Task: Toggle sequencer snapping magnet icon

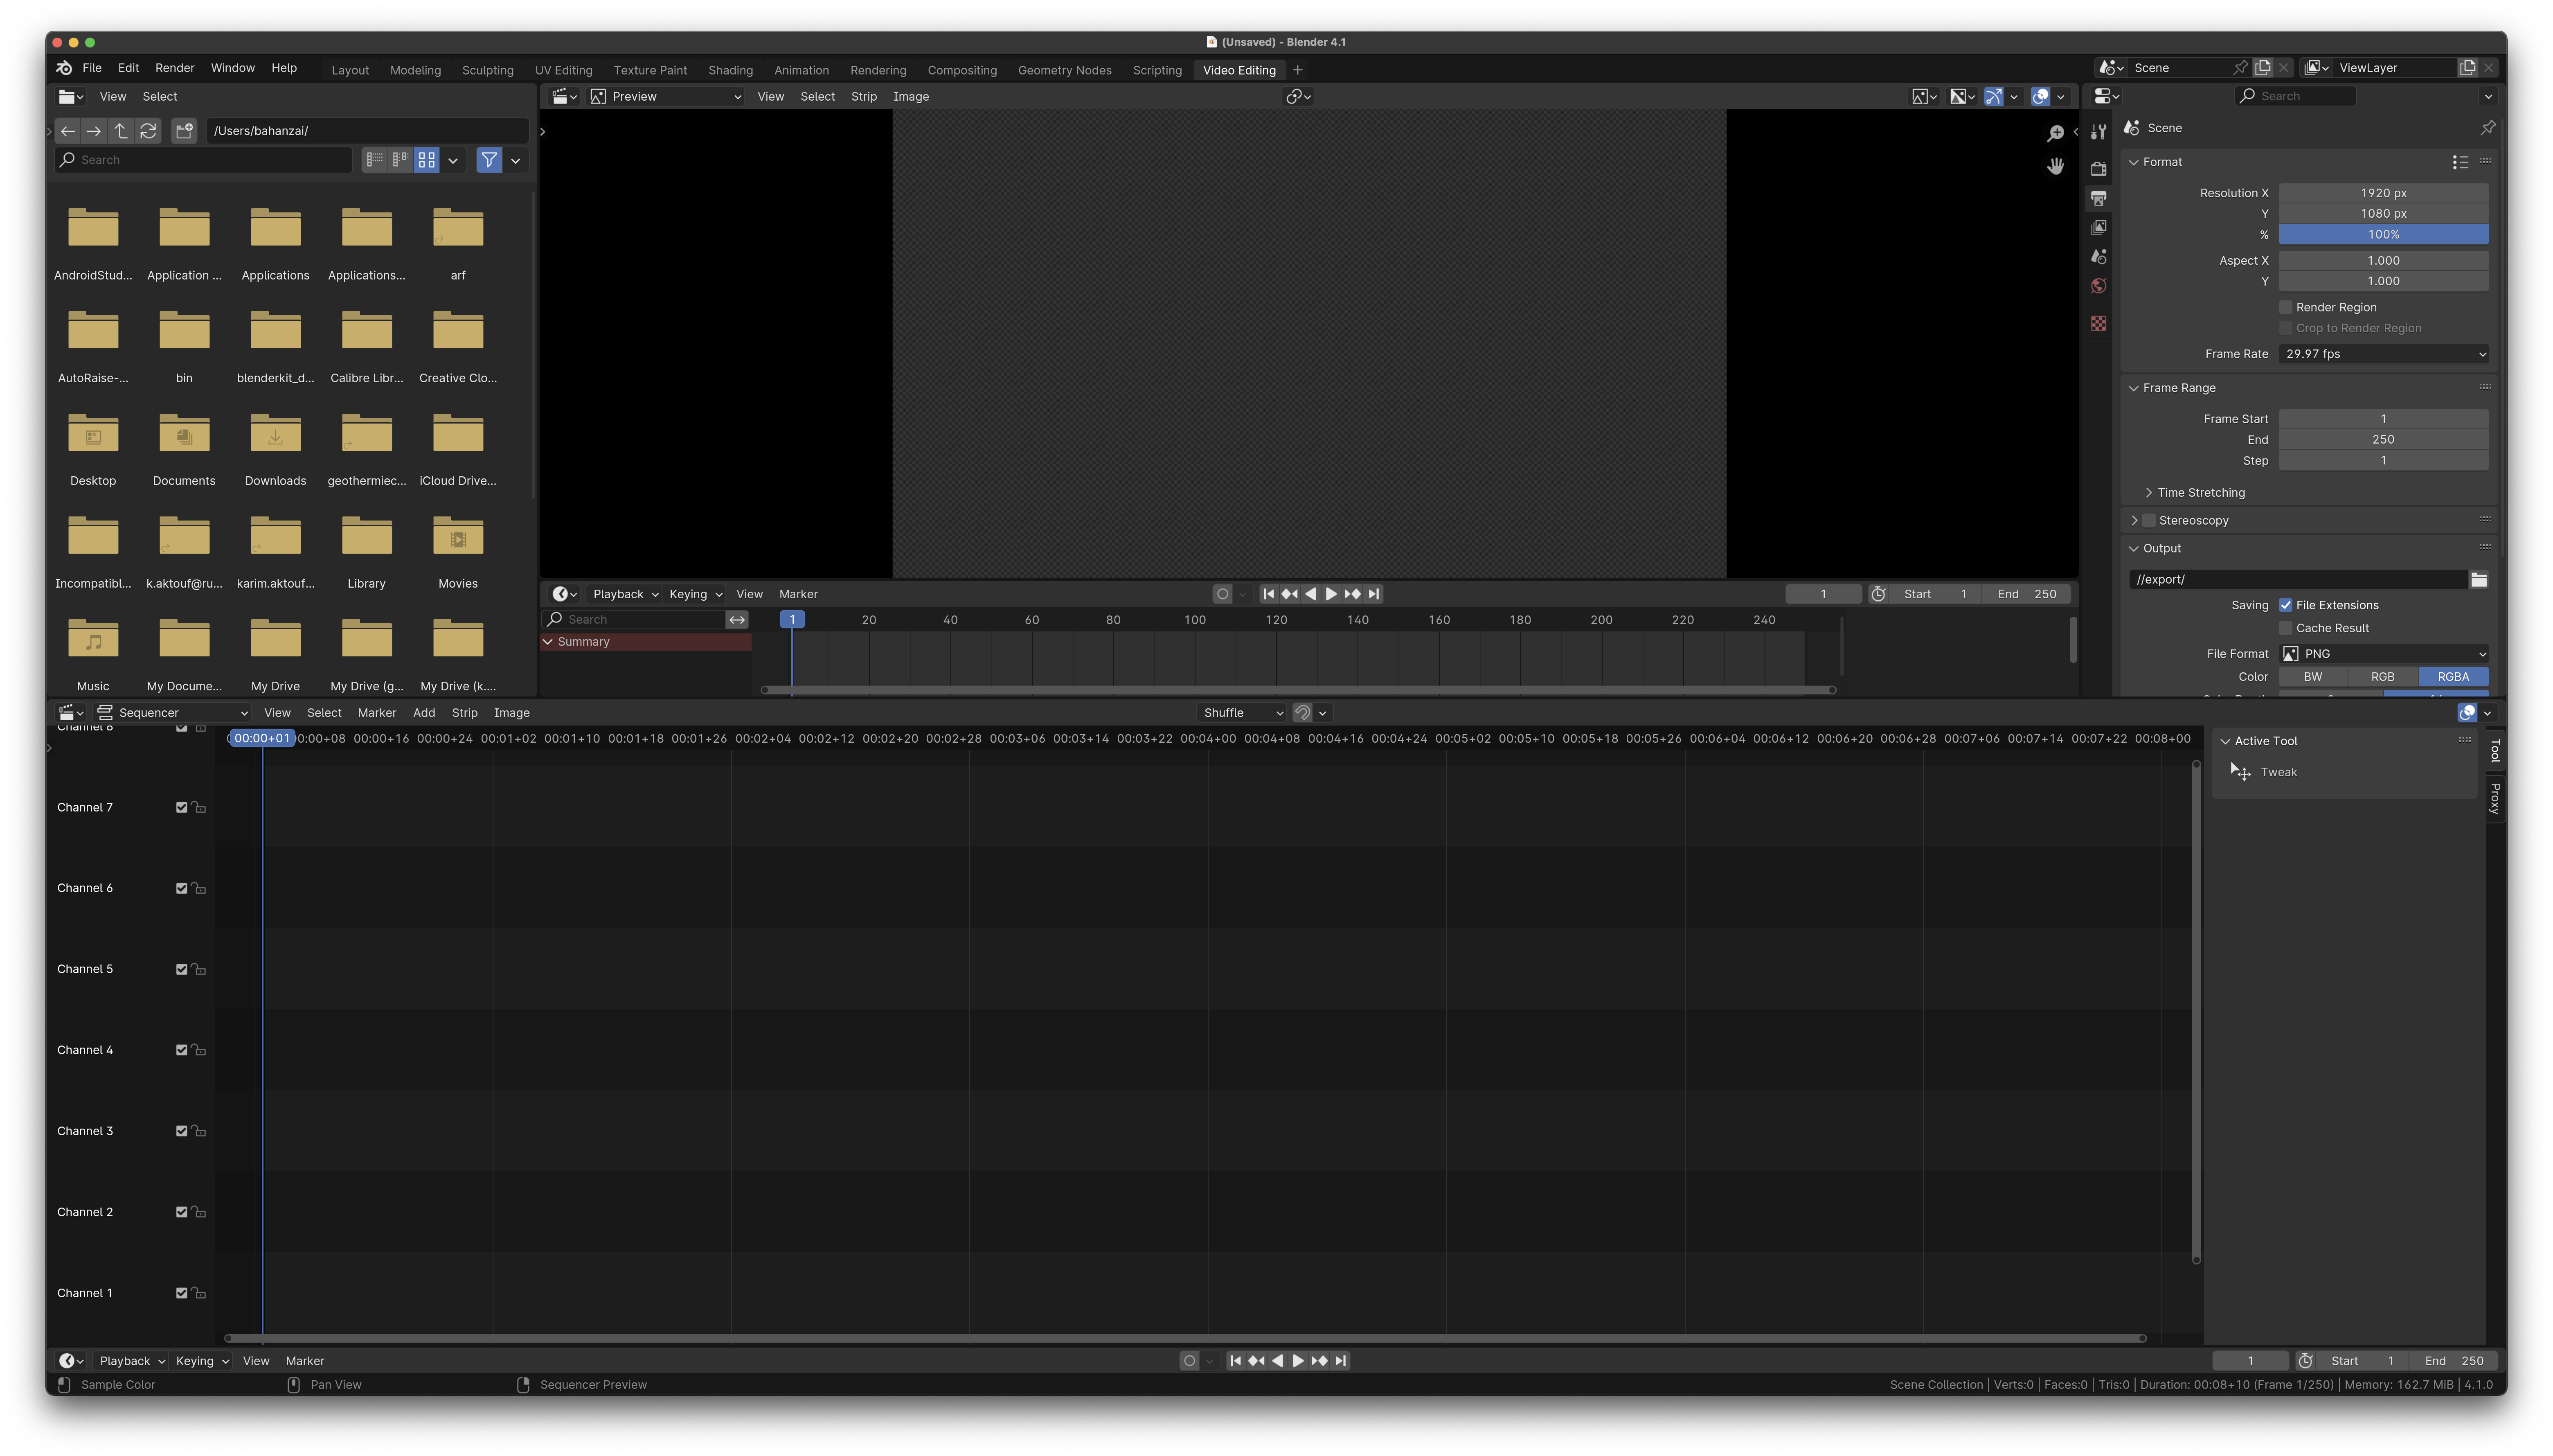Action: pyautogui.click(x=1303, y=713)
